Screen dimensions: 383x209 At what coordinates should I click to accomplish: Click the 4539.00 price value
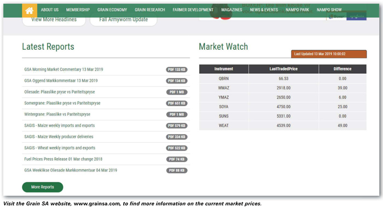point(283,126)
